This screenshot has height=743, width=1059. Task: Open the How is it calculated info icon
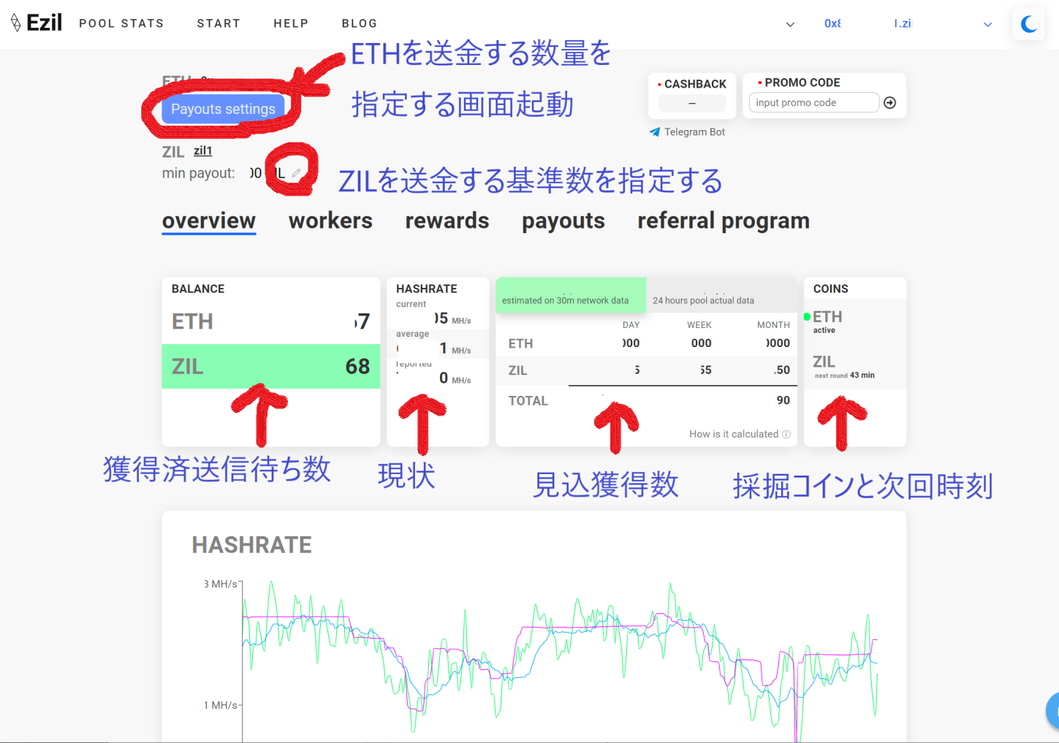pos(786,434)
